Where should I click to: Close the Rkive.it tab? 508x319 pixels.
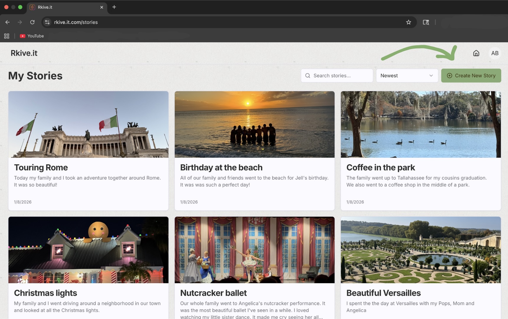(102, 7)
